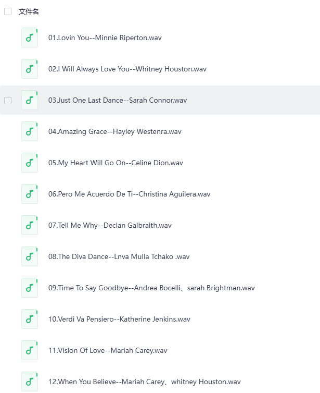Image resolution: width=320 pixels, height=393 pixels.
Task: Open 07.Tell Me Why--Declan Galbraith.wav
Action: [110, 225]
